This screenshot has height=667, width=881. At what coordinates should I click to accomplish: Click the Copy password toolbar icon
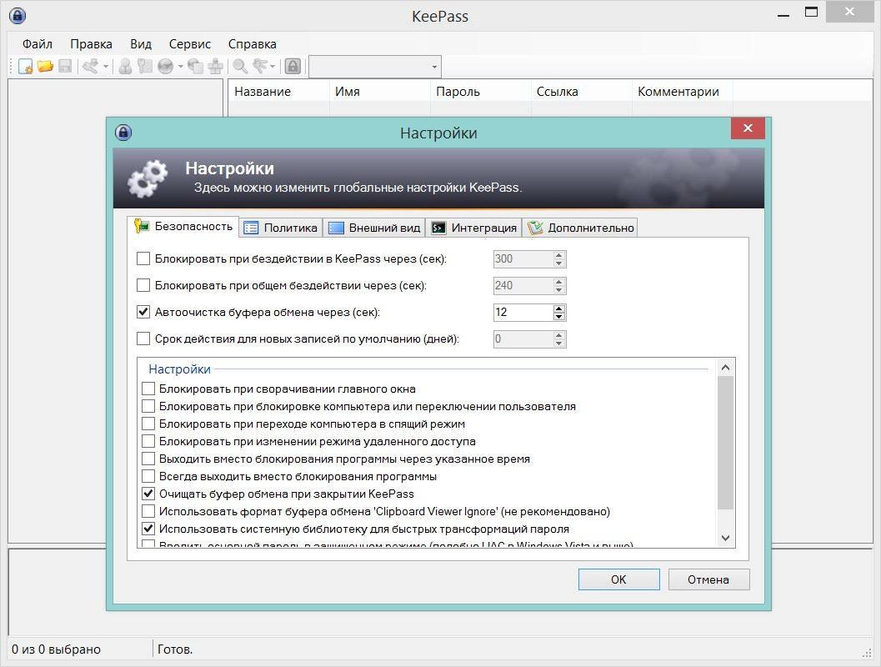coord(145,67)
